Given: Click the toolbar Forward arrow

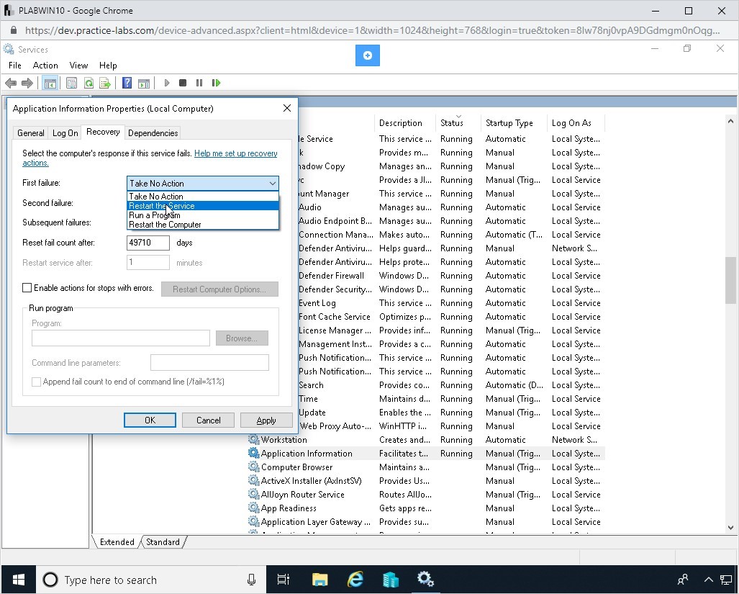Looking at the screenshot, I should click(27, 83).
